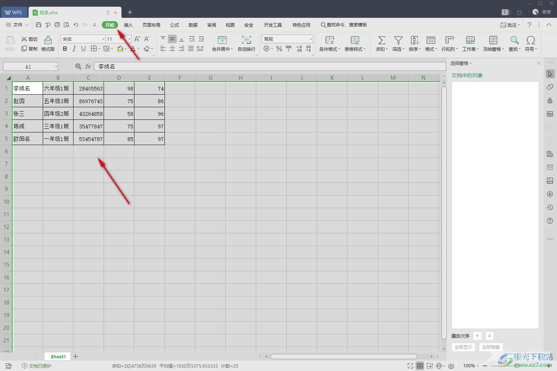Switch to normal grid view in status bar
557x371 pixels.
click(420, 366)
